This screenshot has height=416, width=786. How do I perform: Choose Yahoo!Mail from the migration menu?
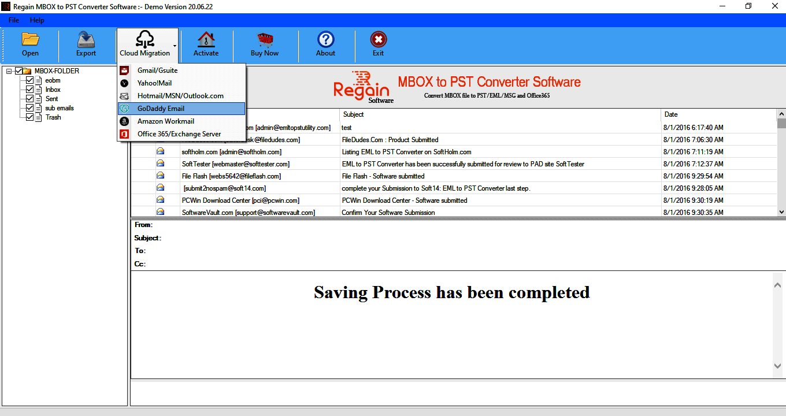181,83
